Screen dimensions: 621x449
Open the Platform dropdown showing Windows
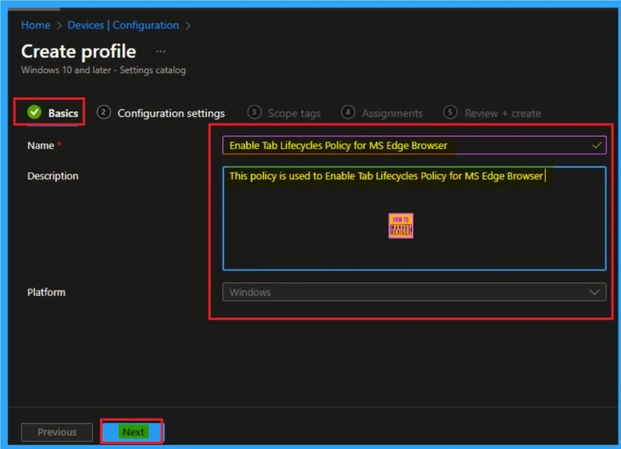pos(414,292)
